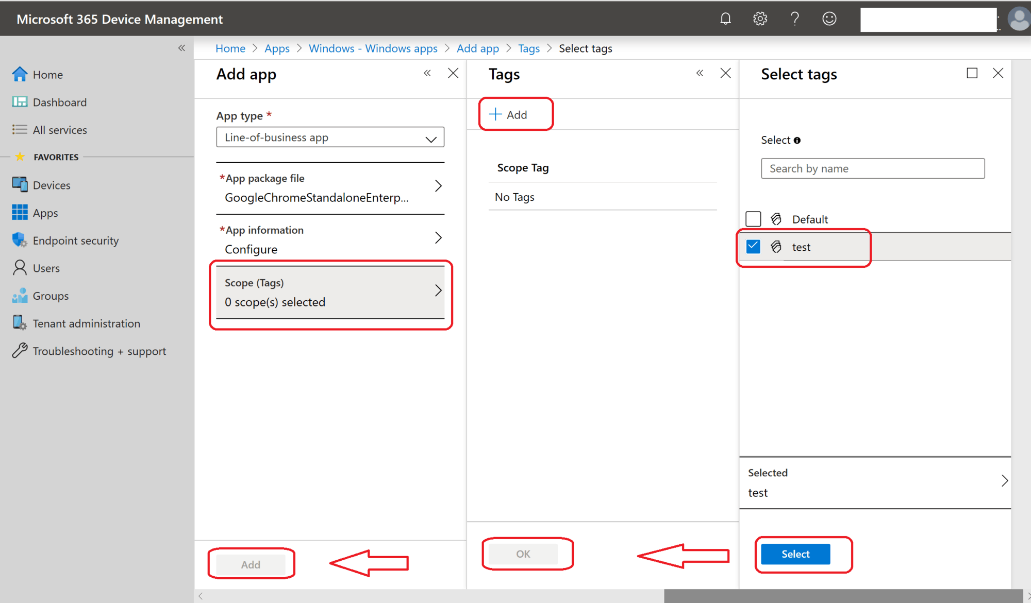Open Devices in the sidebar
The width and height of the screenshot is (1031, 603).
tap(51, 185)
